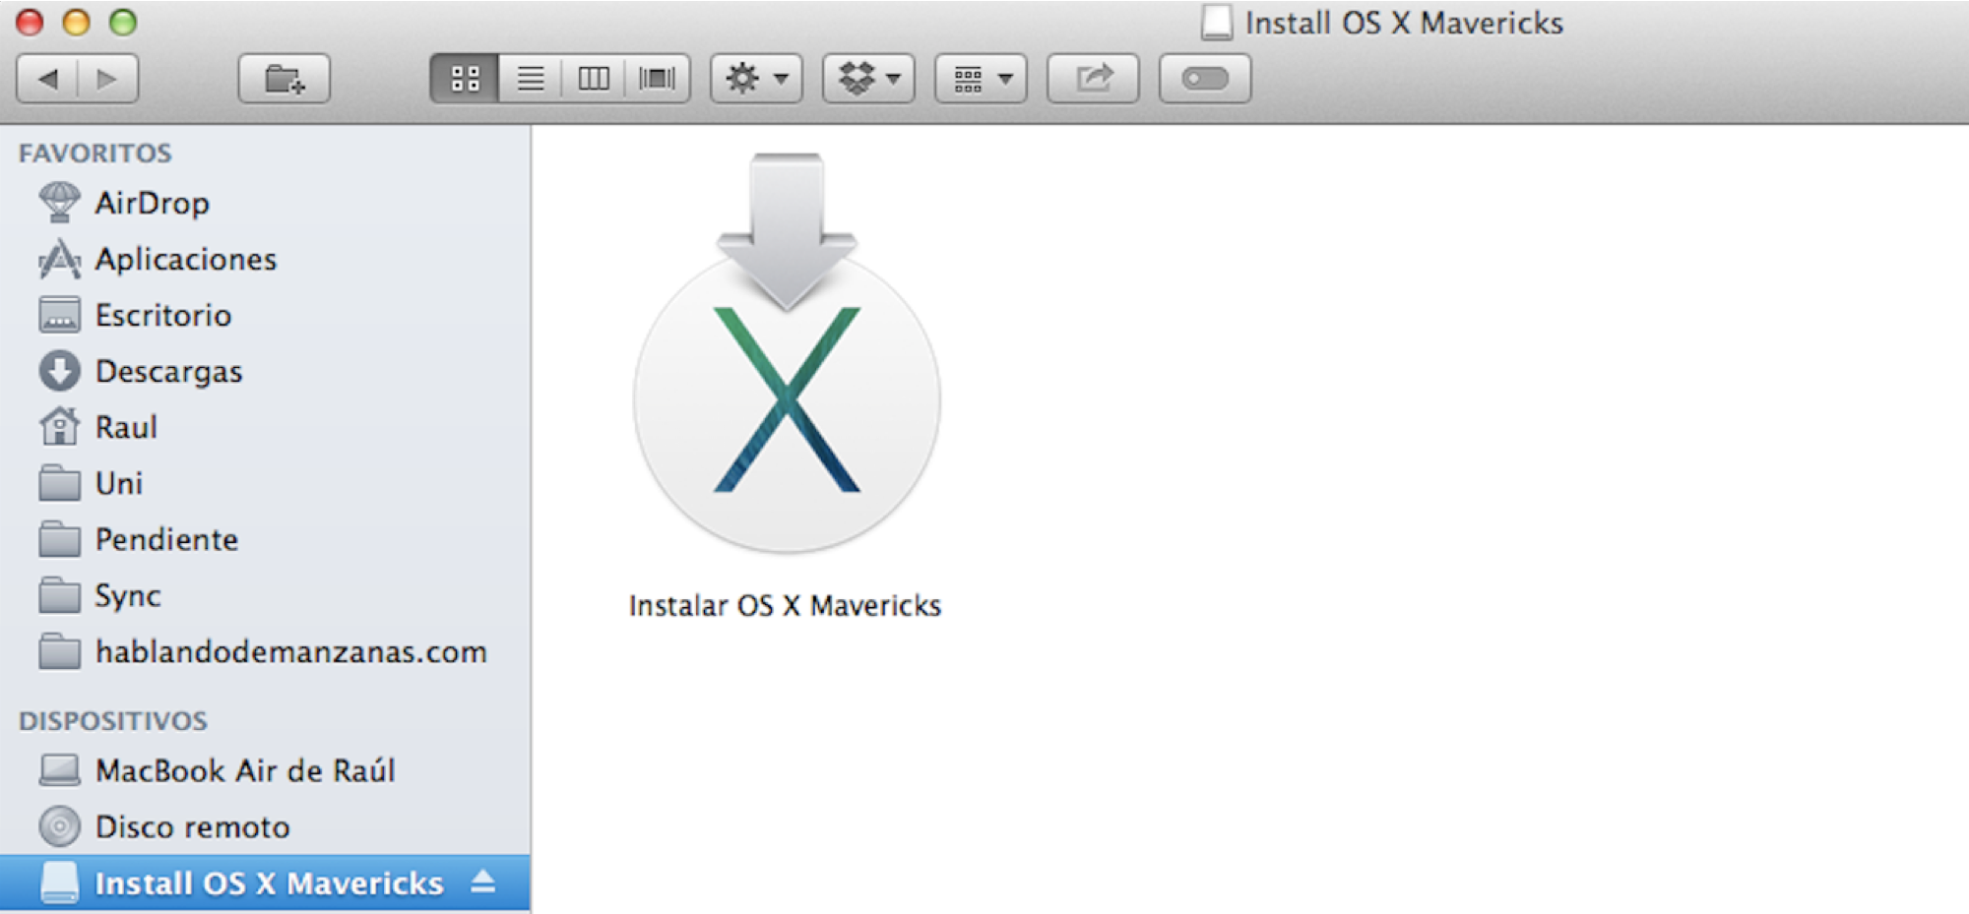
Task: Close the Finder window
Action: click(31, 22)
